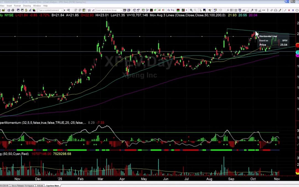Image resolution: width=299 pixels, height=187 pixels.
Task: Toggle the chart lock padlock icon
Action: (26, 10)
